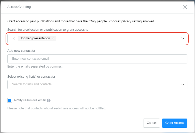This screenshot has width=195, height=133.
Task: Click the Add new contact(s) label
Action: click(21, 51)
